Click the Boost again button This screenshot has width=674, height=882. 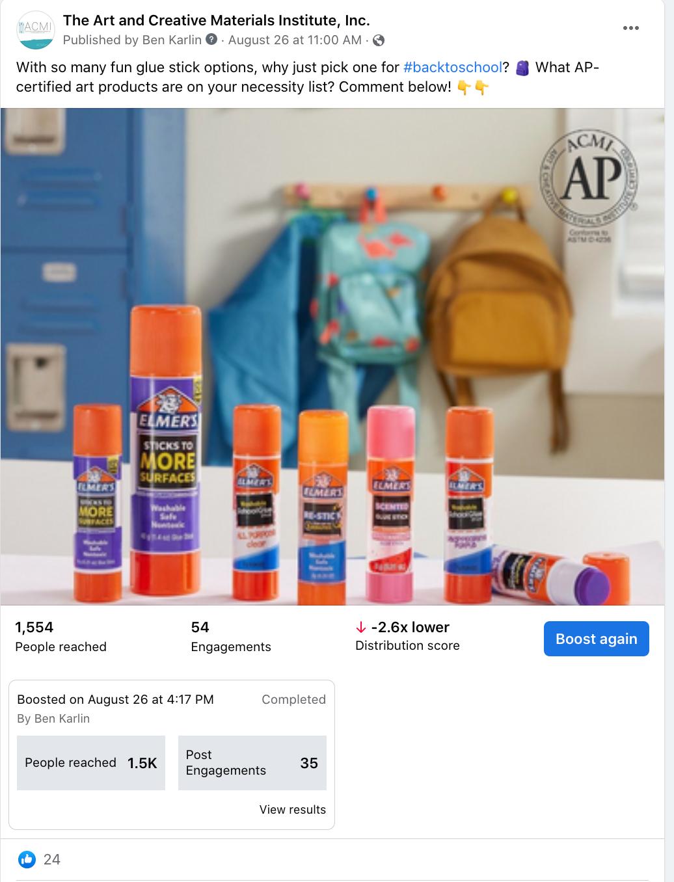click(x=597, y=639)
